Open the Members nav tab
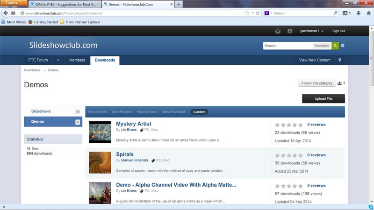The width and height of the screenshot is (374, 210). pyautogui.click(x=77, y=60)
